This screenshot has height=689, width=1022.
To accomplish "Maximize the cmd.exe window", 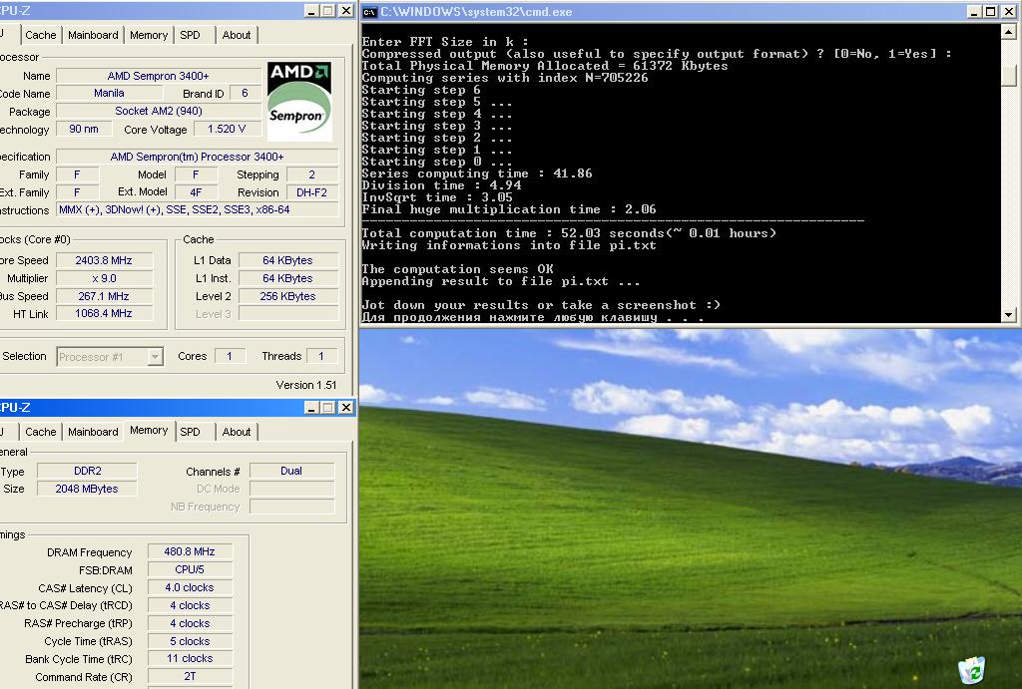I will point(991,11).
